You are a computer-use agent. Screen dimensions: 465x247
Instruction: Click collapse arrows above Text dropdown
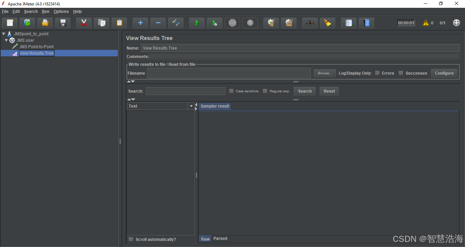tap(131, 99)
